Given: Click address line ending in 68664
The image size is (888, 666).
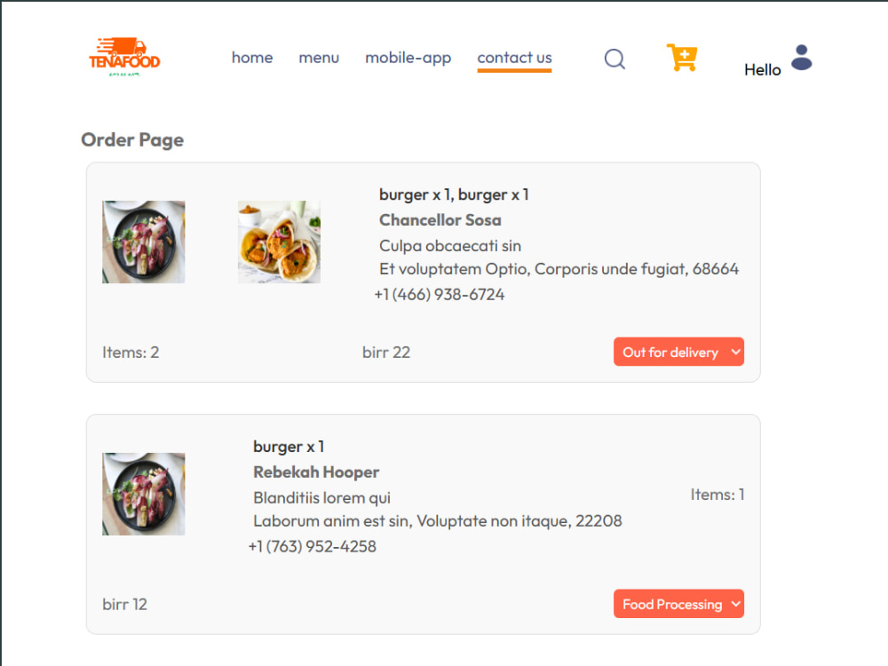Looking at the screenshot, I should click(x=559, y=269).
